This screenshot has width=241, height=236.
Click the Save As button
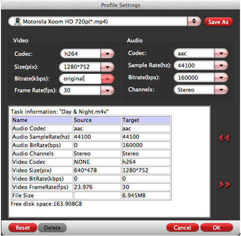(x=218, y=22)
